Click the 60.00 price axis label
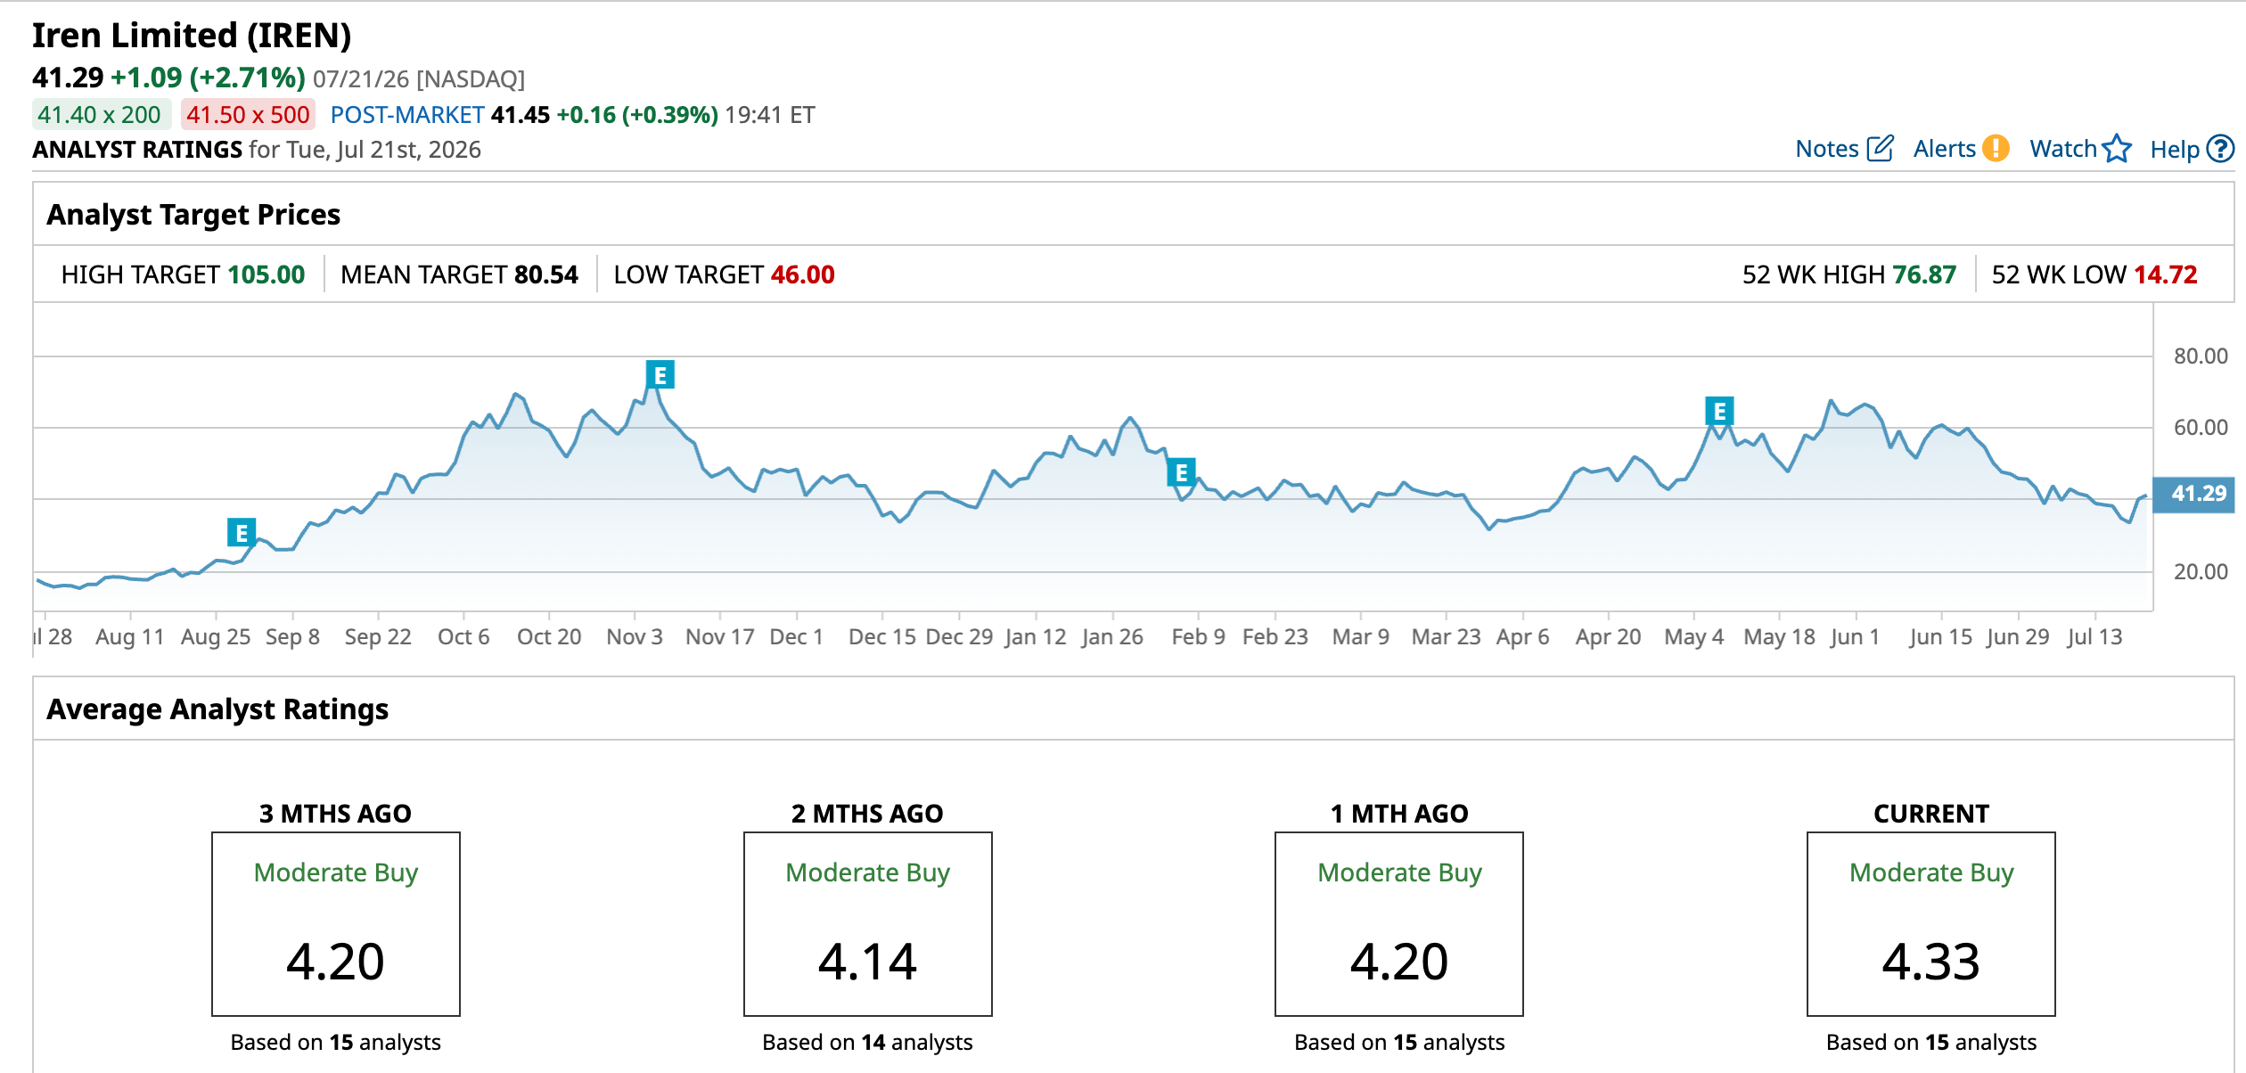The height and width of the screenshot is (1073, 2246). 2201,428
